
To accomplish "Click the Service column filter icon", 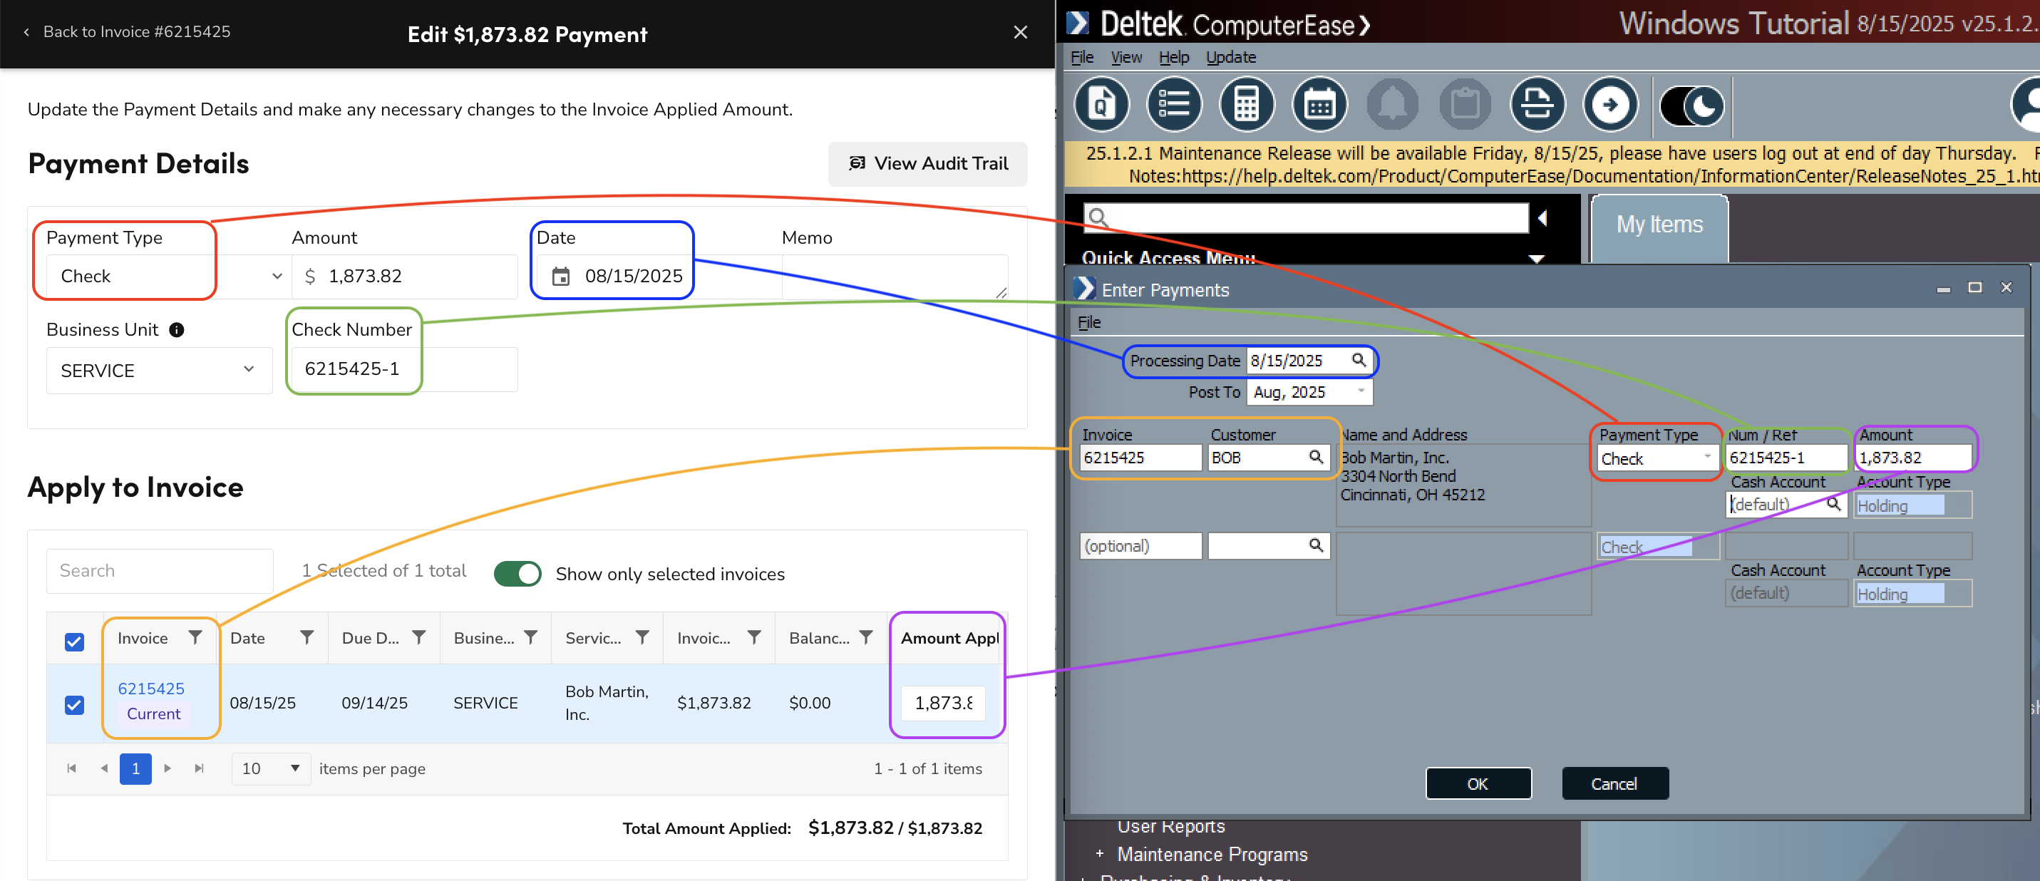I will (x=642, y=637).
